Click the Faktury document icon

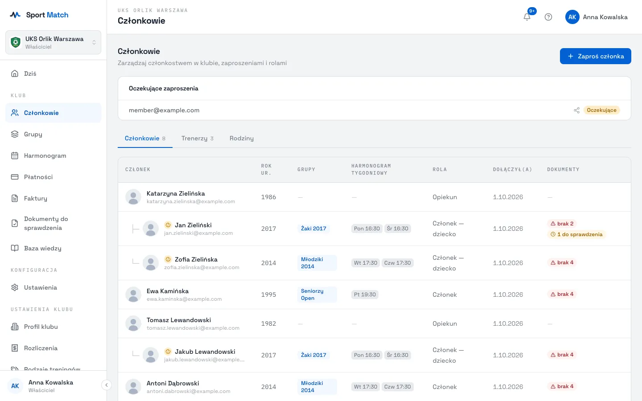[15, 198]
